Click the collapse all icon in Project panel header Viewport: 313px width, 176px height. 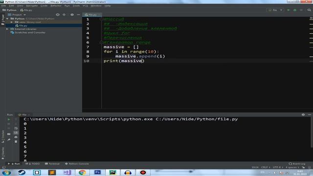[64, 15]
